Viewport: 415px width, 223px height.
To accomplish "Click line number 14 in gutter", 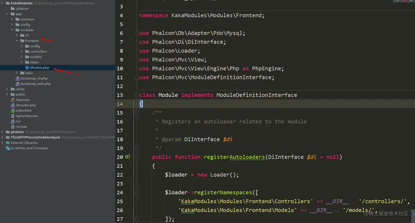I will (120, 104).
